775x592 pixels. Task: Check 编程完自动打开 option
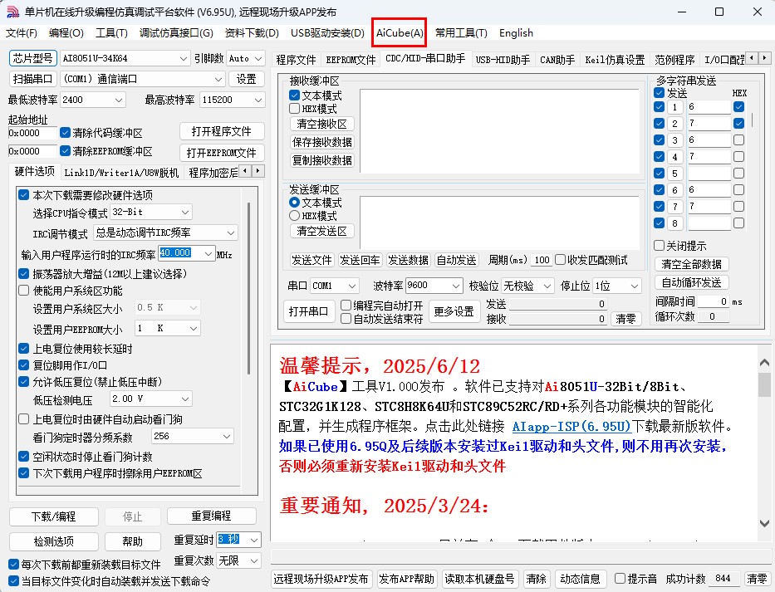click(346, 306)
